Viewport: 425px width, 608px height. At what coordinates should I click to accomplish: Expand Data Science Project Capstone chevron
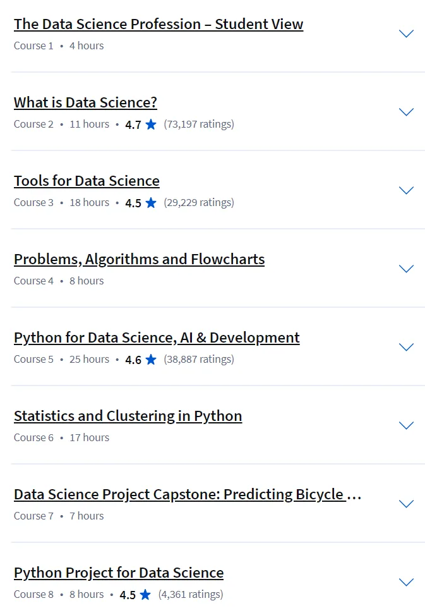(406, 504)
